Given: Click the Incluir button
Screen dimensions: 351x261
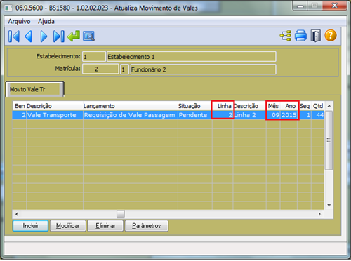Looking at the screenshot, I should (30, 226).
